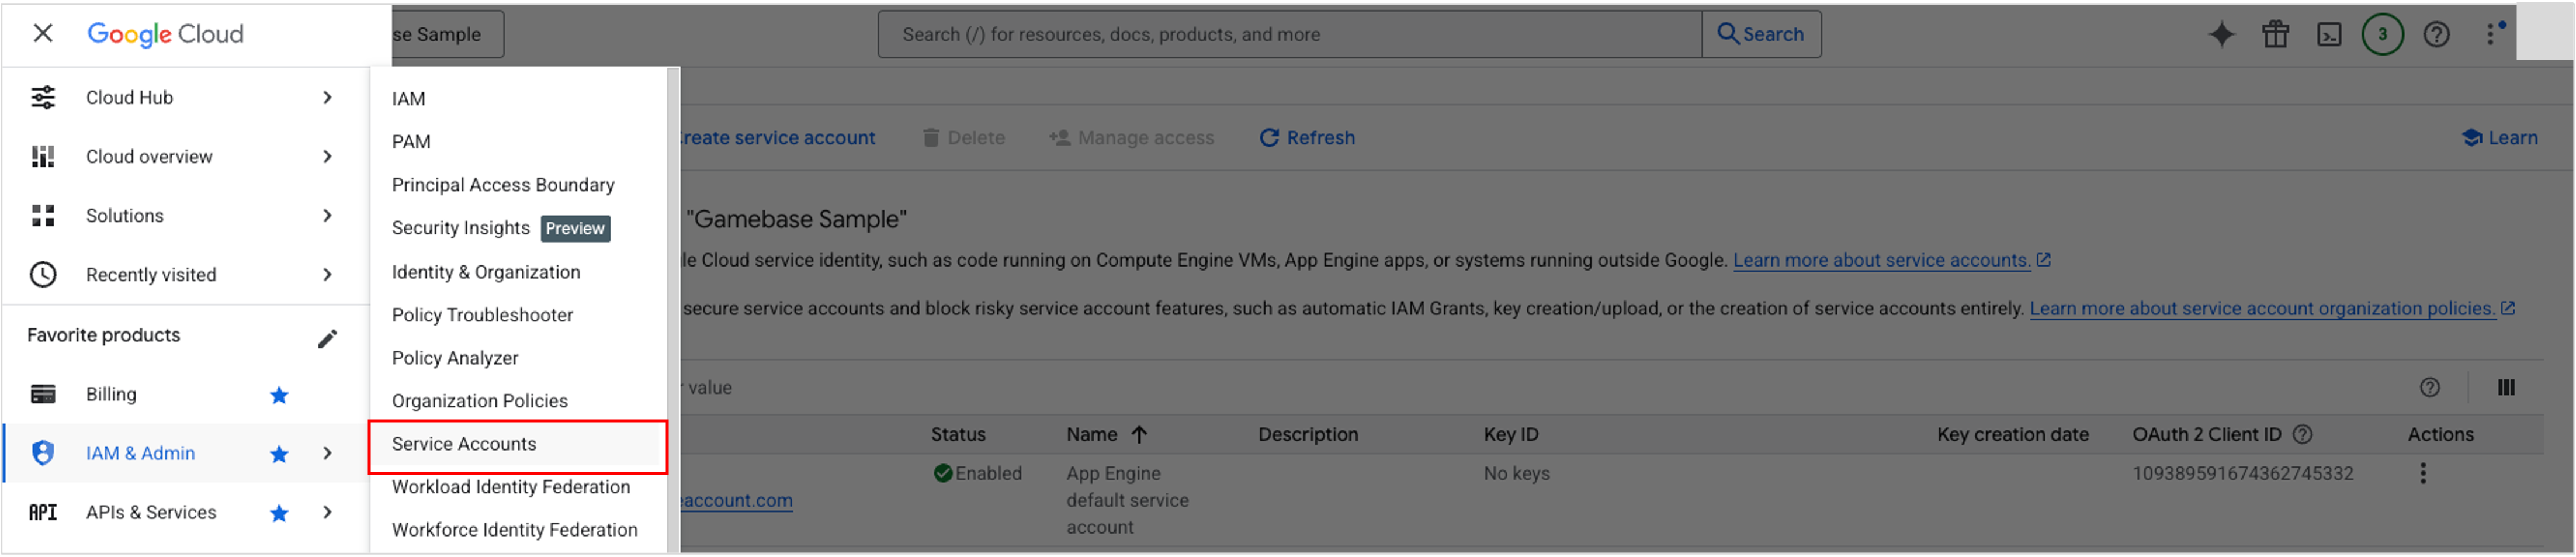The height and width of the screenshot is (557, 2576).
Task: Open the free trial gift icon
Action: [x=2275, y=34]
